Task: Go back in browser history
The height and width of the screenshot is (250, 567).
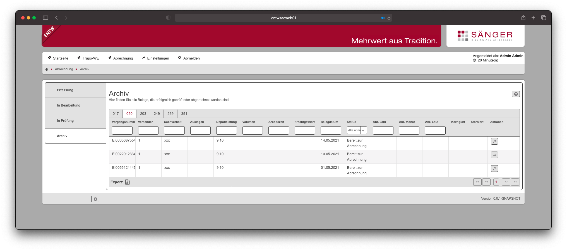Action: (56, 18)
